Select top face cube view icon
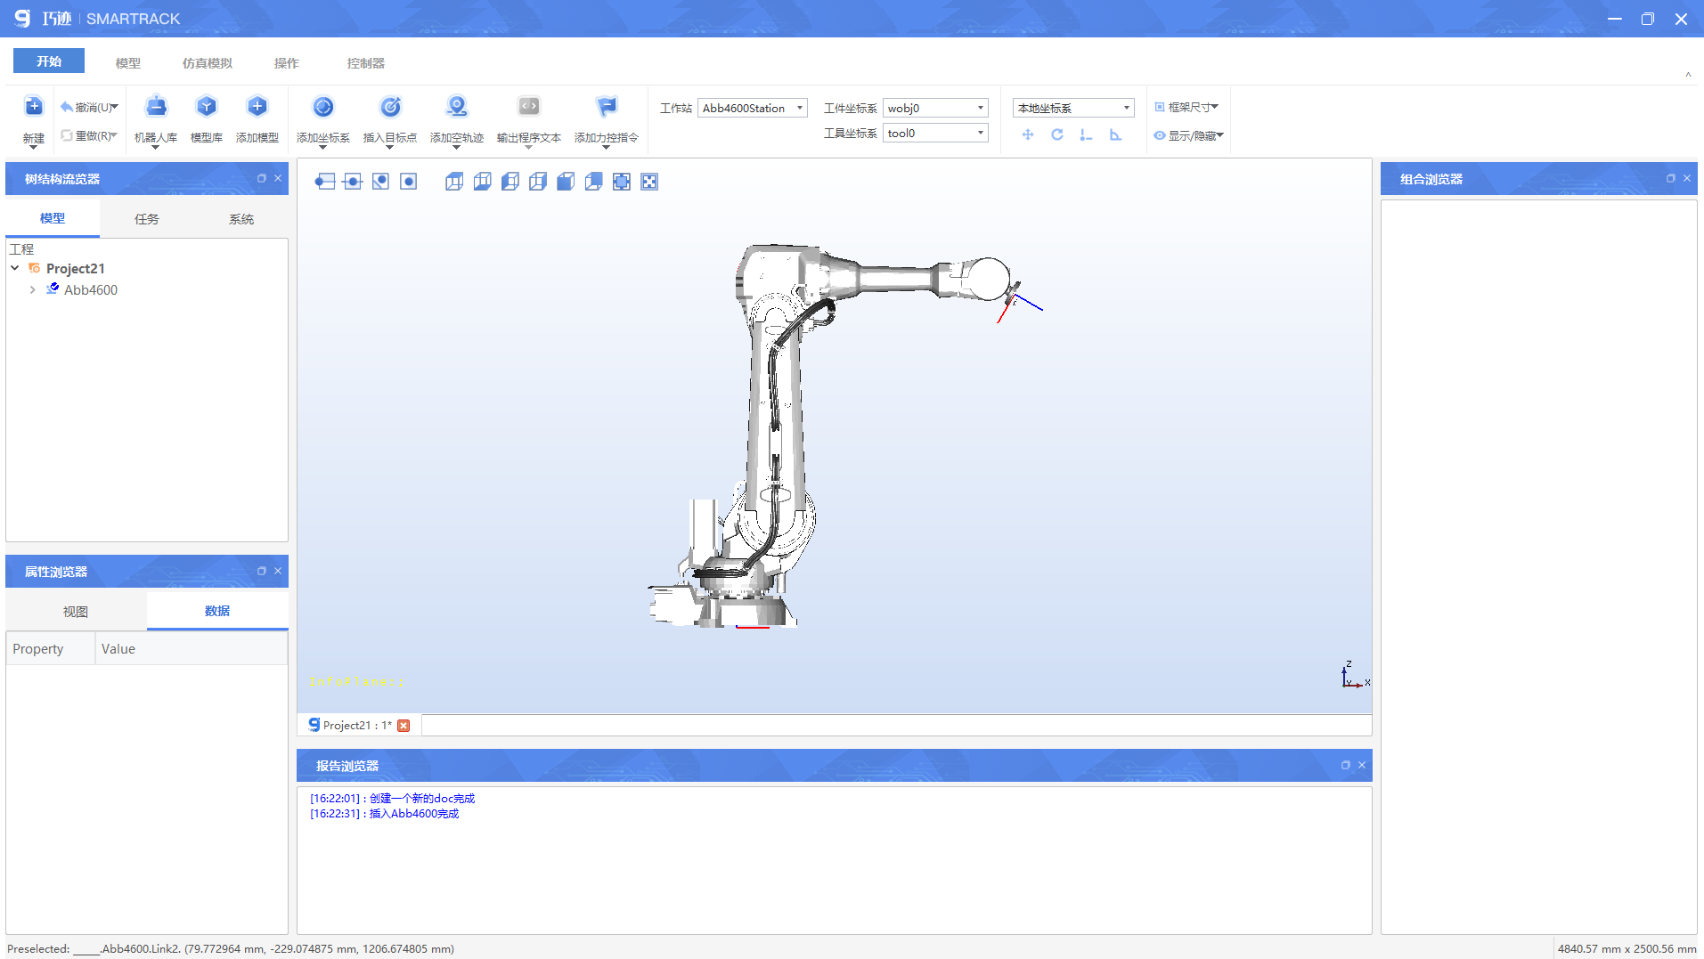 click(454, 182)
